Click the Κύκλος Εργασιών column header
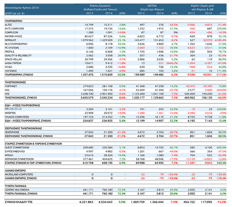 100,6
